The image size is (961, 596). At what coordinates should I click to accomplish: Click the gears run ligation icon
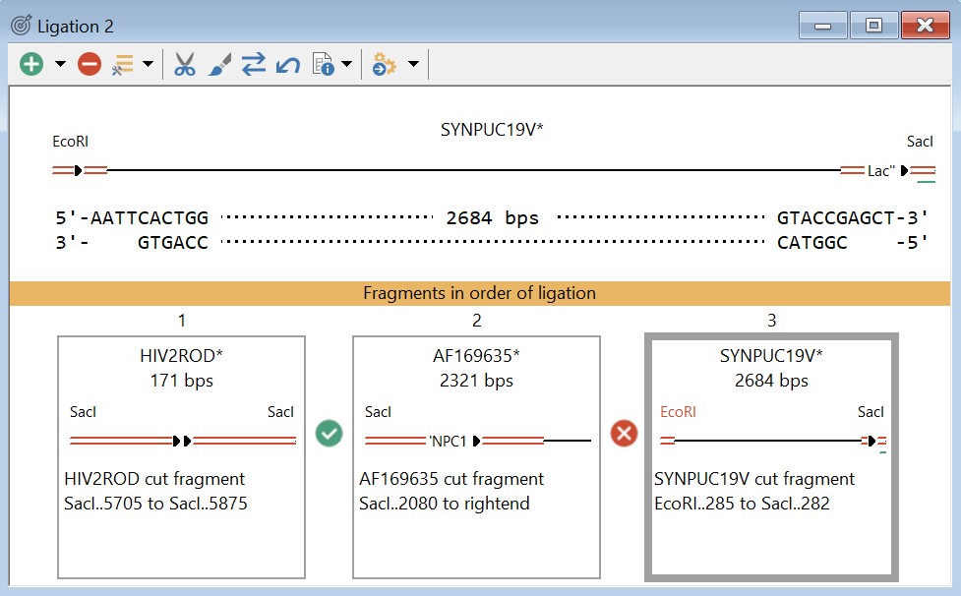click(x=384, y=65)
